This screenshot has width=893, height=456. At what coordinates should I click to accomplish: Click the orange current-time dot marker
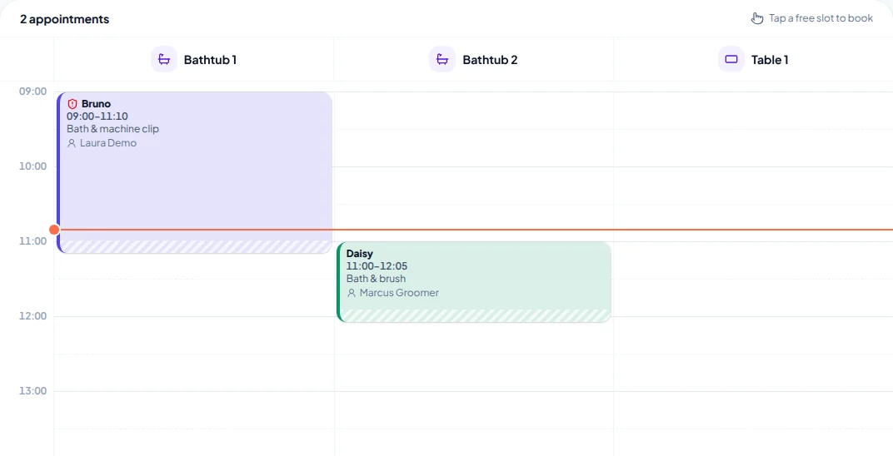tap(54, 230)
